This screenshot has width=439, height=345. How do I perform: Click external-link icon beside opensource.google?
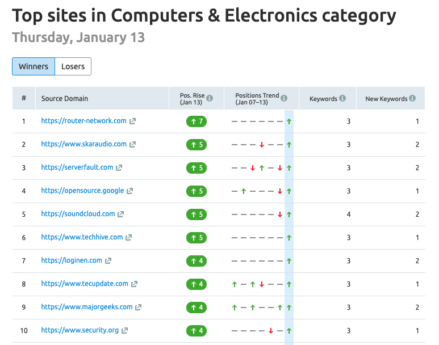coord(129,191)
